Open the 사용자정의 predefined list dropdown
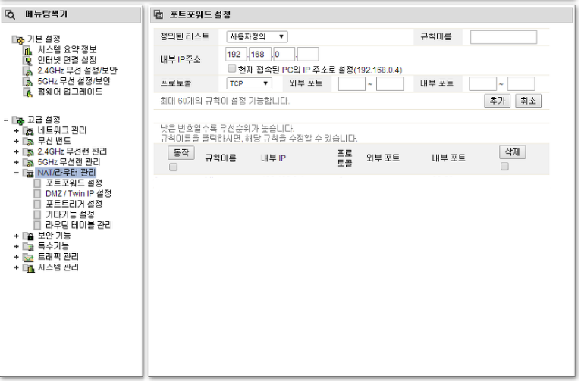The width and height of the screenshot is (581, 381). coord(257,36)
